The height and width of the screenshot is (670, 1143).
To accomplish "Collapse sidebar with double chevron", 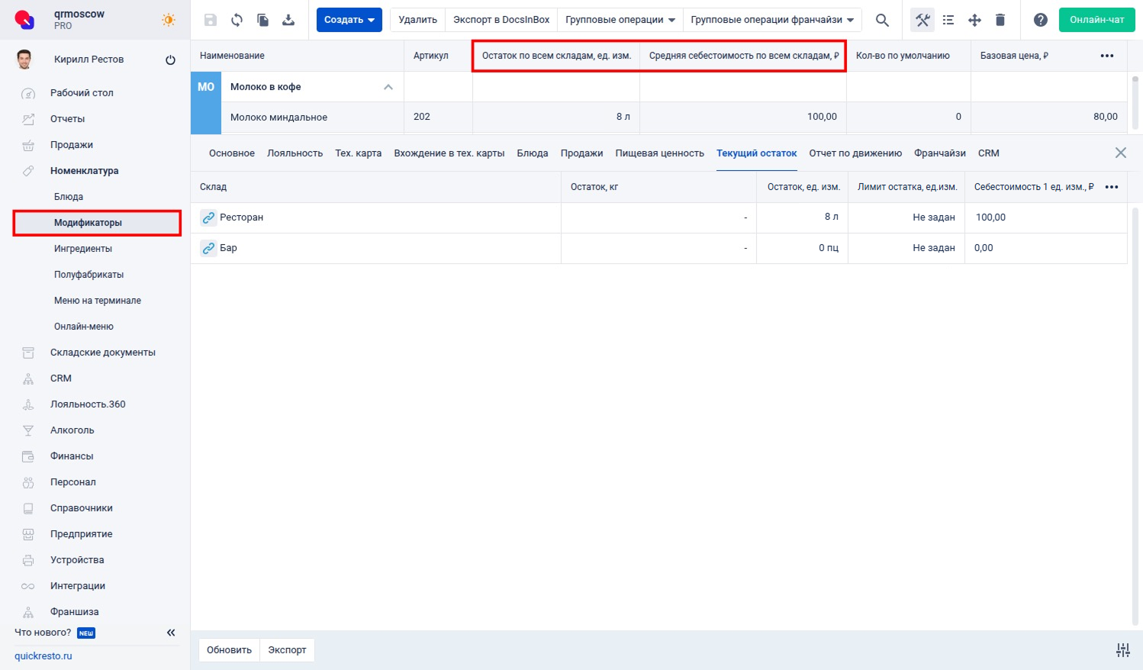I will pyautogui.click(x=171, y=633).
